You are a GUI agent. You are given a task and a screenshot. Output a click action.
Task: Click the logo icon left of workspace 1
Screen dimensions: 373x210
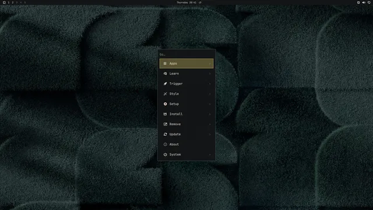point(4,2)
